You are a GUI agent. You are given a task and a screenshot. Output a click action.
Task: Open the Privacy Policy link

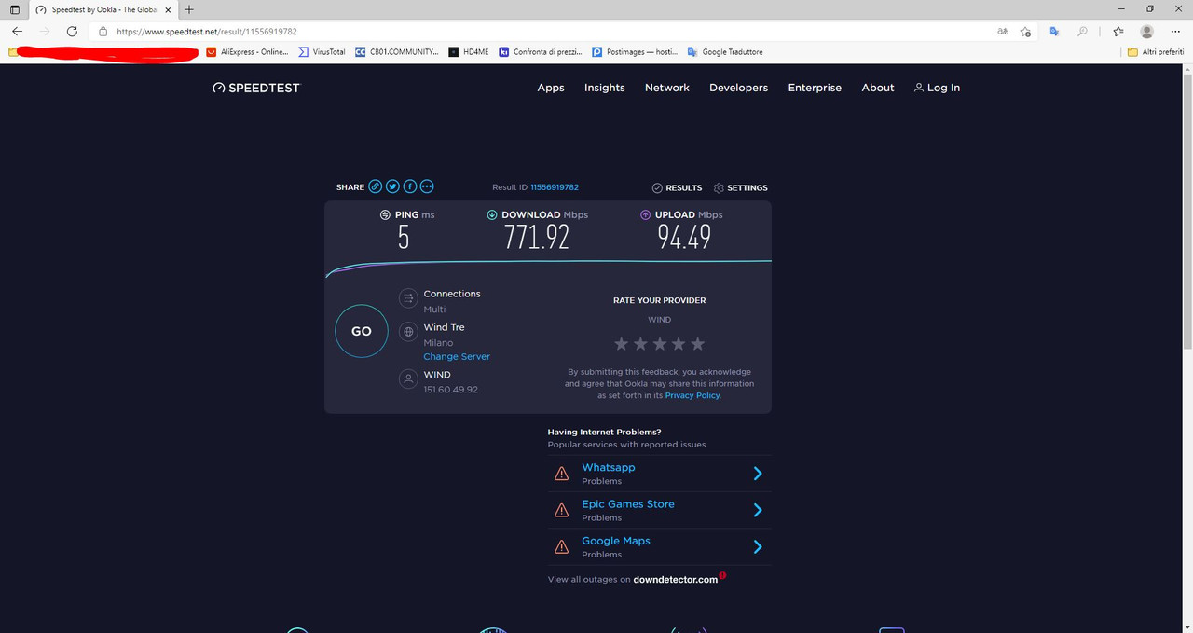point(692,395)
